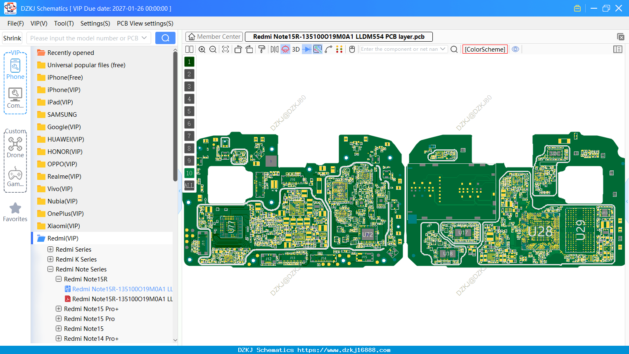629x354 pixels.
Task: Collapse the Redmi Note Series node
Action: click(x=50, y=269)
